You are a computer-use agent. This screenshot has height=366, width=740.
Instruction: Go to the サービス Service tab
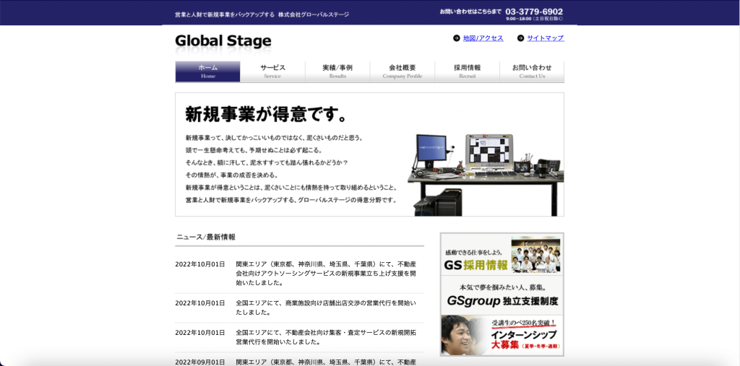coord(272,71)
